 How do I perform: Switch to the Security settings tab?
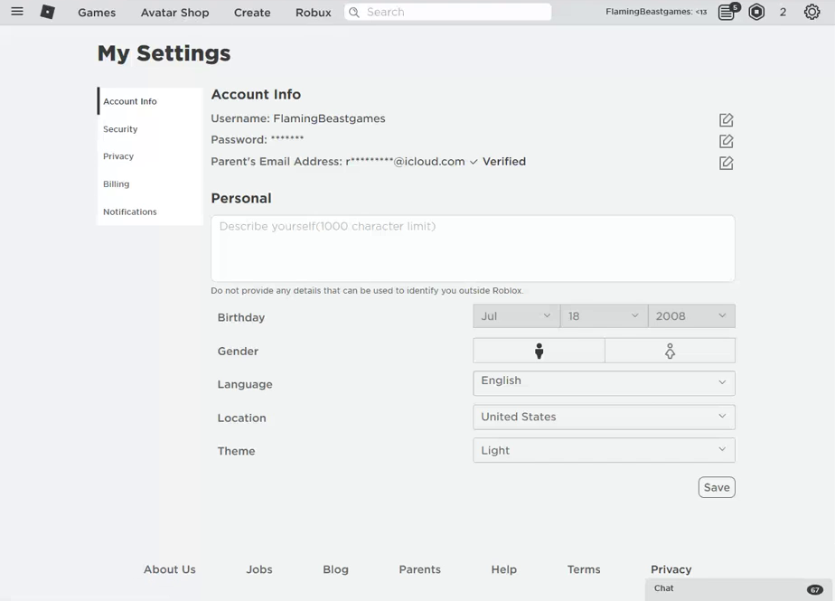coord(120,129)
